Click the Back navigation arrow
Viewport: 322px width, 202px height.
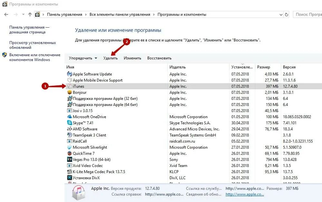point(6,14)
